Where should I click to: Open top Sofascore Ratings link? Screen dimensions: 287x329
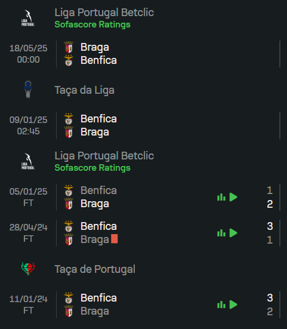[92, 24]
